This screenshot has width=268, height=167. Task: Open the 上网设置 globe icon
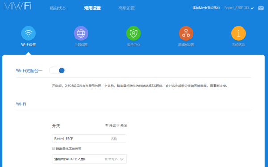81,34
